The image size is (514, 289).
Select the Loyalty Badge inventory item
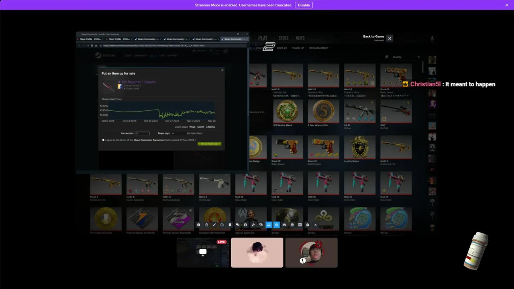pos(360,149)
